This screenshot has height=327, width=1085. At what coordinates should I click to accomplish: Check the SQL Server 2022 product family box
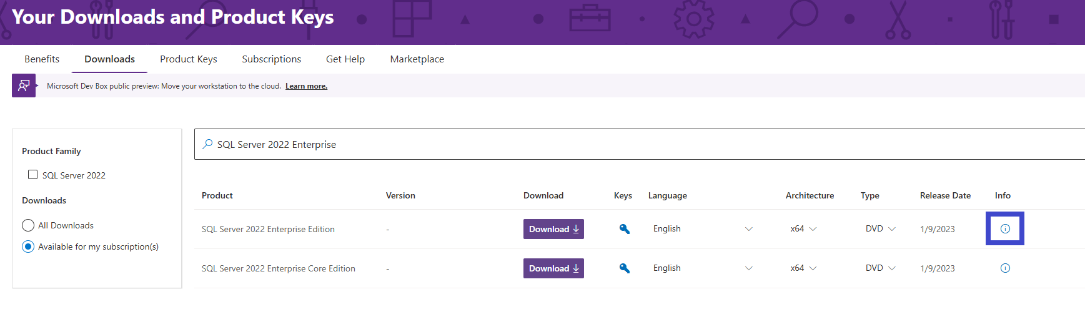click(32, 175)
